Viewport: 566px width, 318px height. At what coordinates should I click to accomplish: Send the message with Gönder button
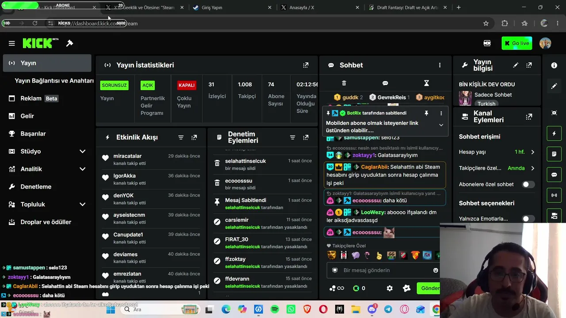click(x=428, y=288)
